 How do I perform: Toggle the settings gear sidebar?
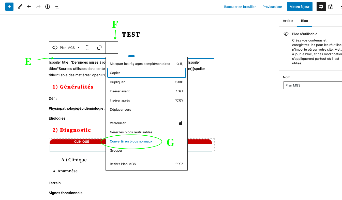(x=321, y=7)
